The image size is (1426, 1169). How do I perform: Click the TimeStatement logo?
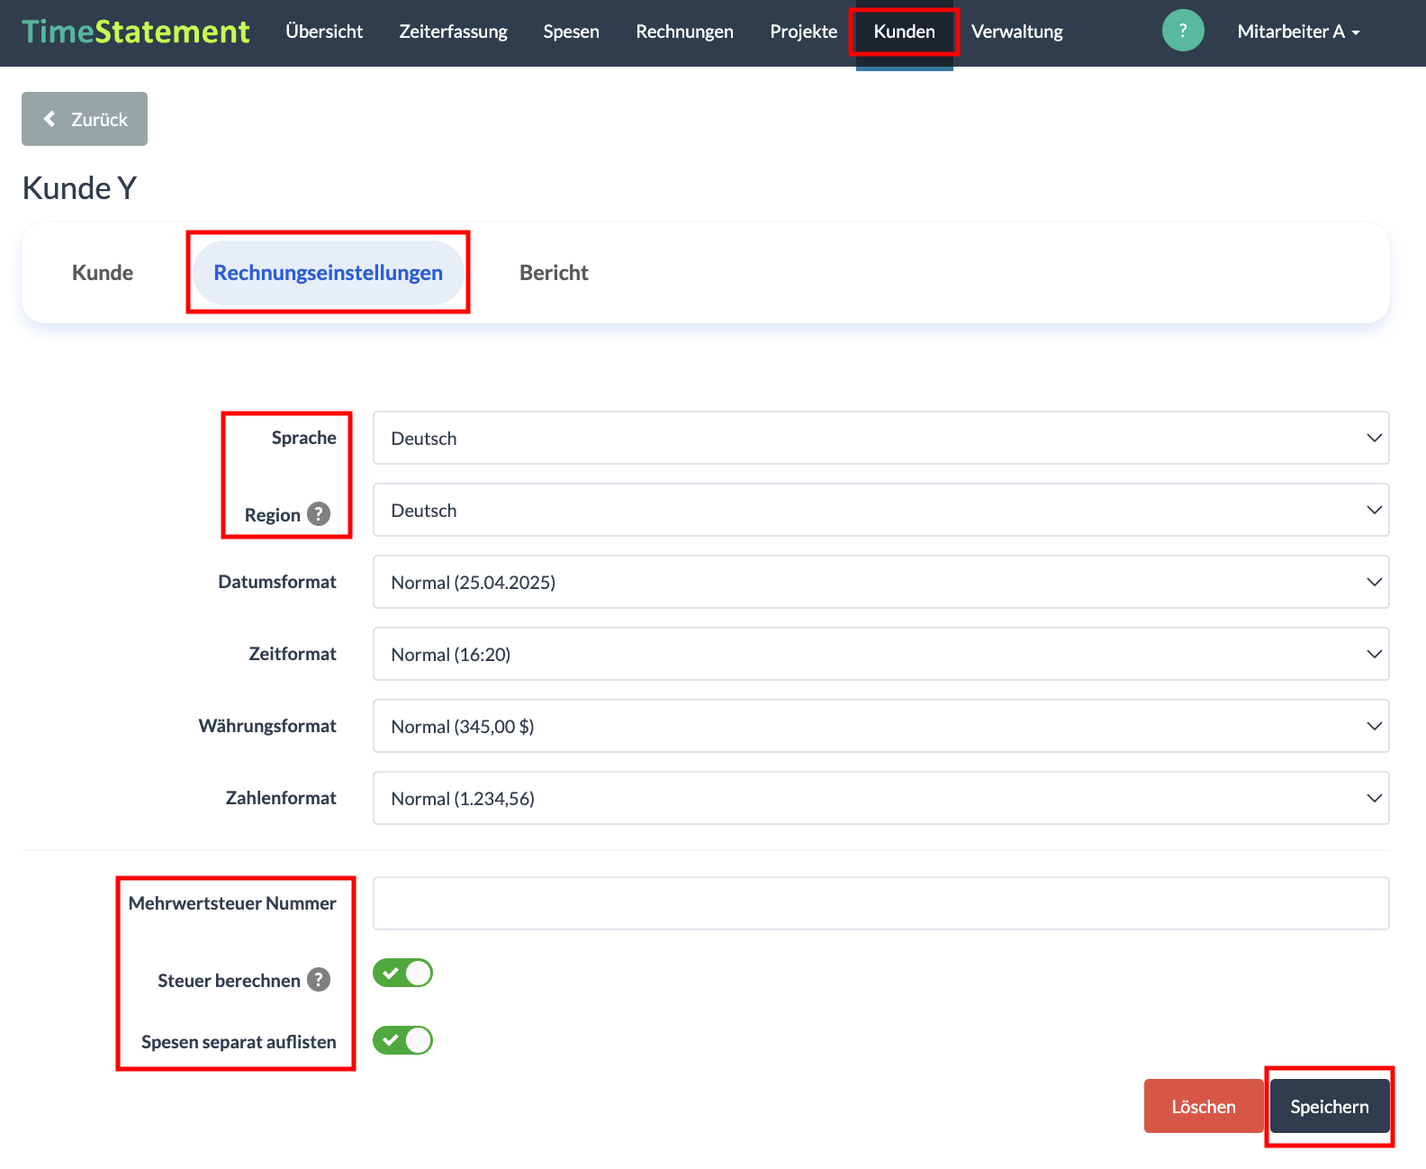point(136,32)
